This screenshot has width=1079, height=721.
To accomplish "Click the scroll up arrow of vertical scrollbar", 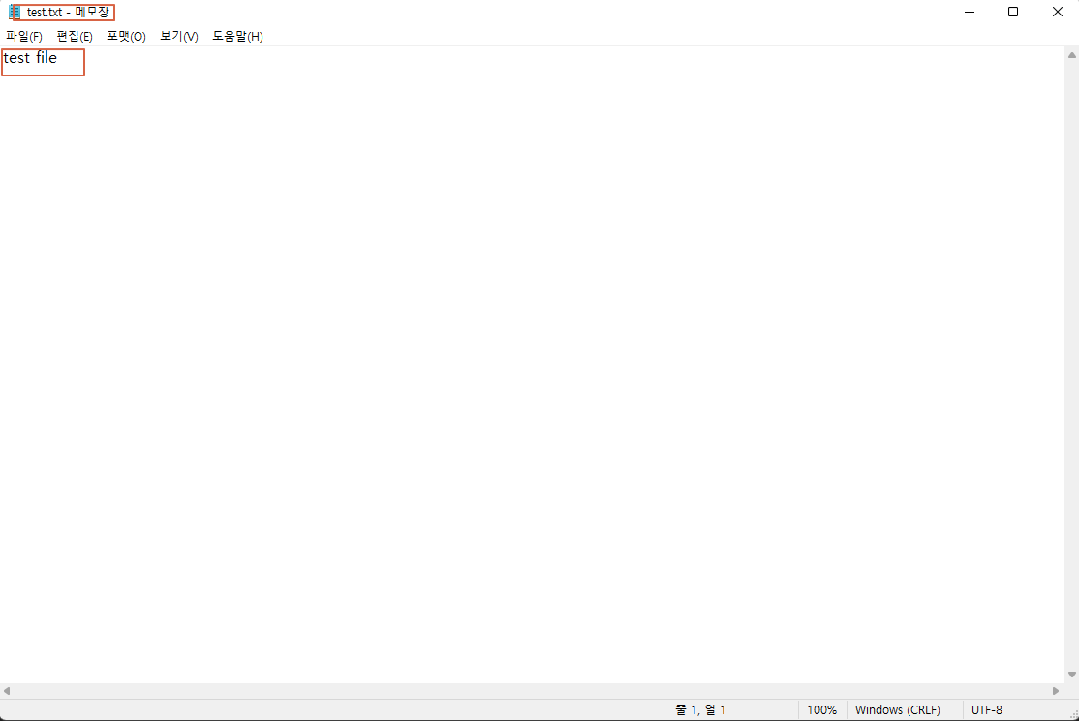I will (x=1071, y=55).
